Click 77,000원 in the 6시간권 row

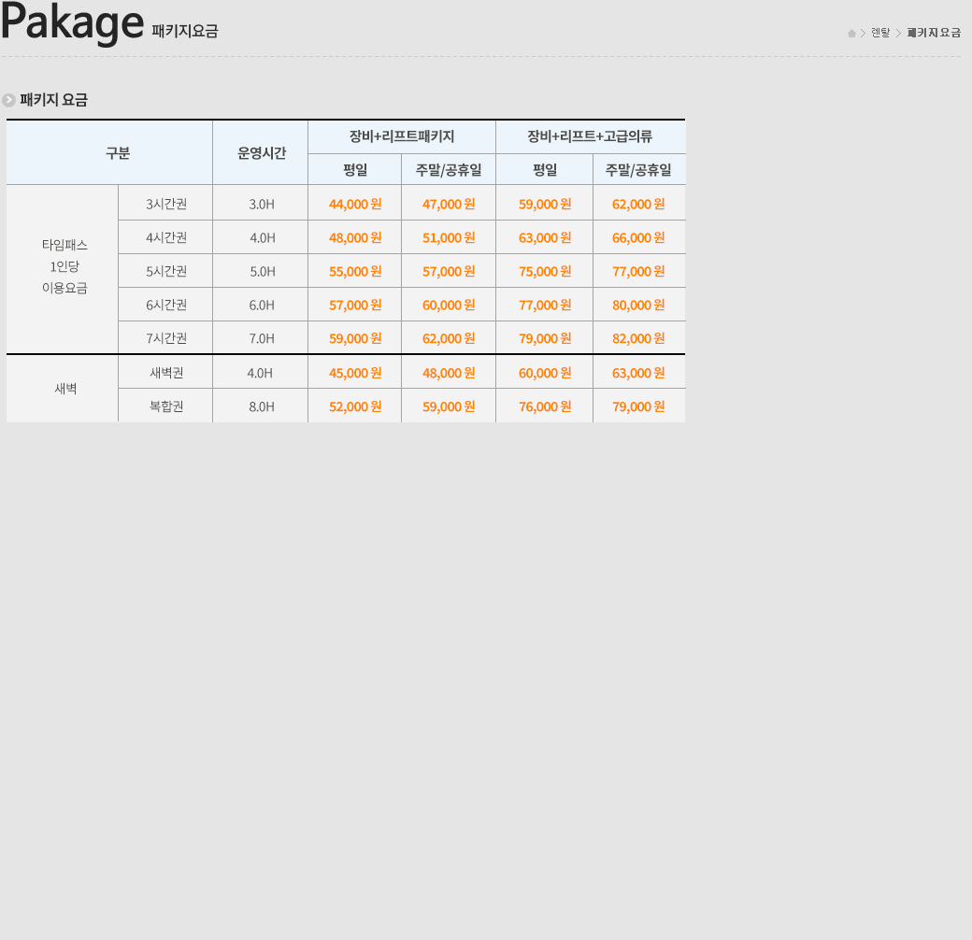[x=545, y=305]
